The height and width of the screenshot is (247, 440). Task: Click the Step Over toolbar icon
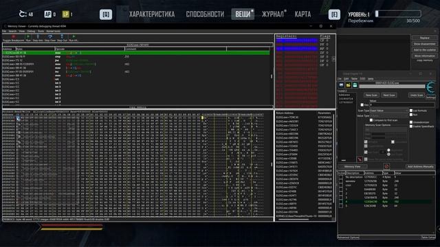(50, 36)
